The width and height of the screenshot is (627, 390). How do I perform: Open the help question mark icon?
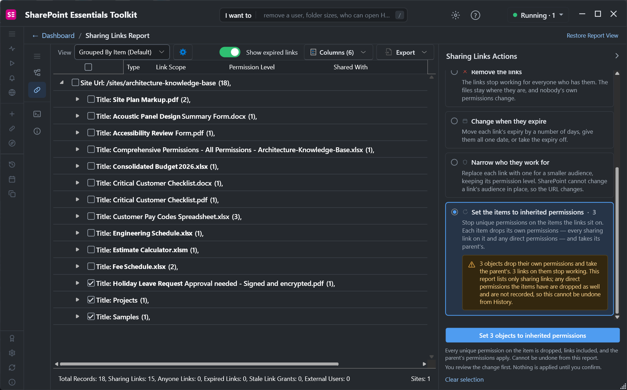(x=475, y=15)
